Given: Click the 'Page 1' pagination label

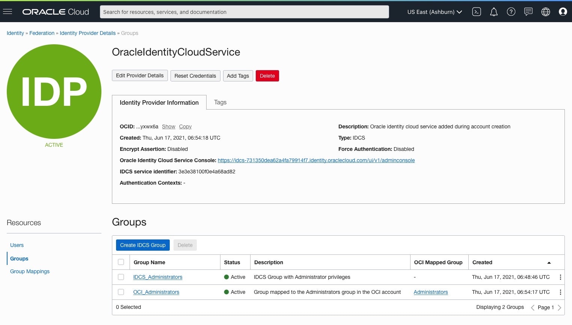Looking at the screenshot, I should pyautogui.click(x=546, y=307).
